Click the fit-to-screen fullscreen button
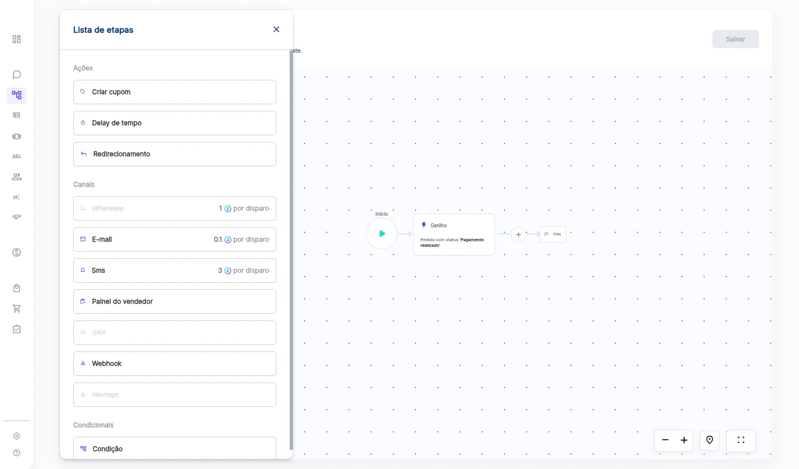Screen dimensions: 799x469 [741, 440]
